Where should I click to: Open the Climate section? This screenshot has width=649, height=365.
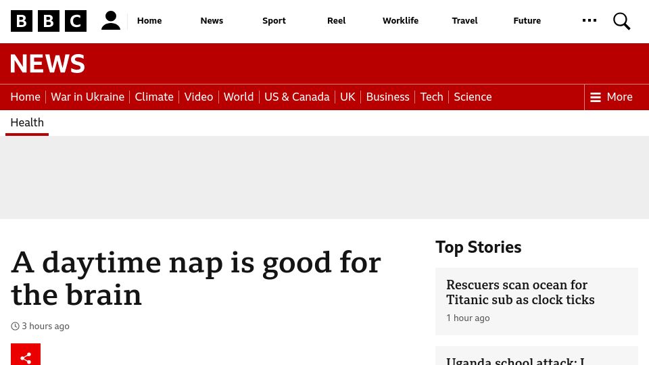154,97
